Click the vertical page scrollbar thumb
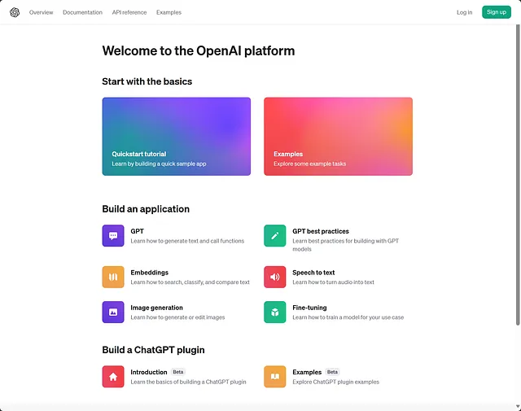The width and height of the screenshot is (521, 411). pyautogui.click(x=518, y=175)
